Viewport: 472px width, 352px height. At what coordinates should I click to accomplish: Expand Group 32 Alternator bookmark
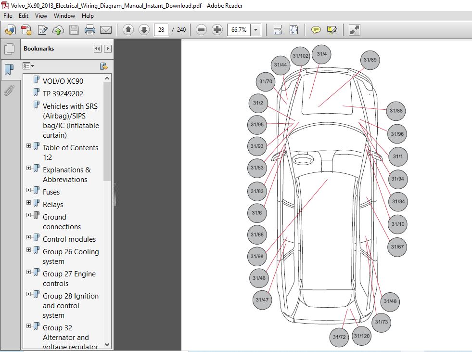click(x=28, y=326)
